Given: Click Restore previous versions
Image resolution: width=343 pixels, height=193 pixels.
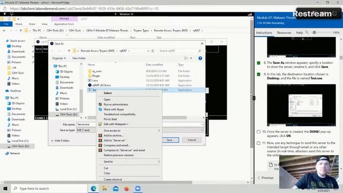Looking at the screenshot, I should pos(118,155).
